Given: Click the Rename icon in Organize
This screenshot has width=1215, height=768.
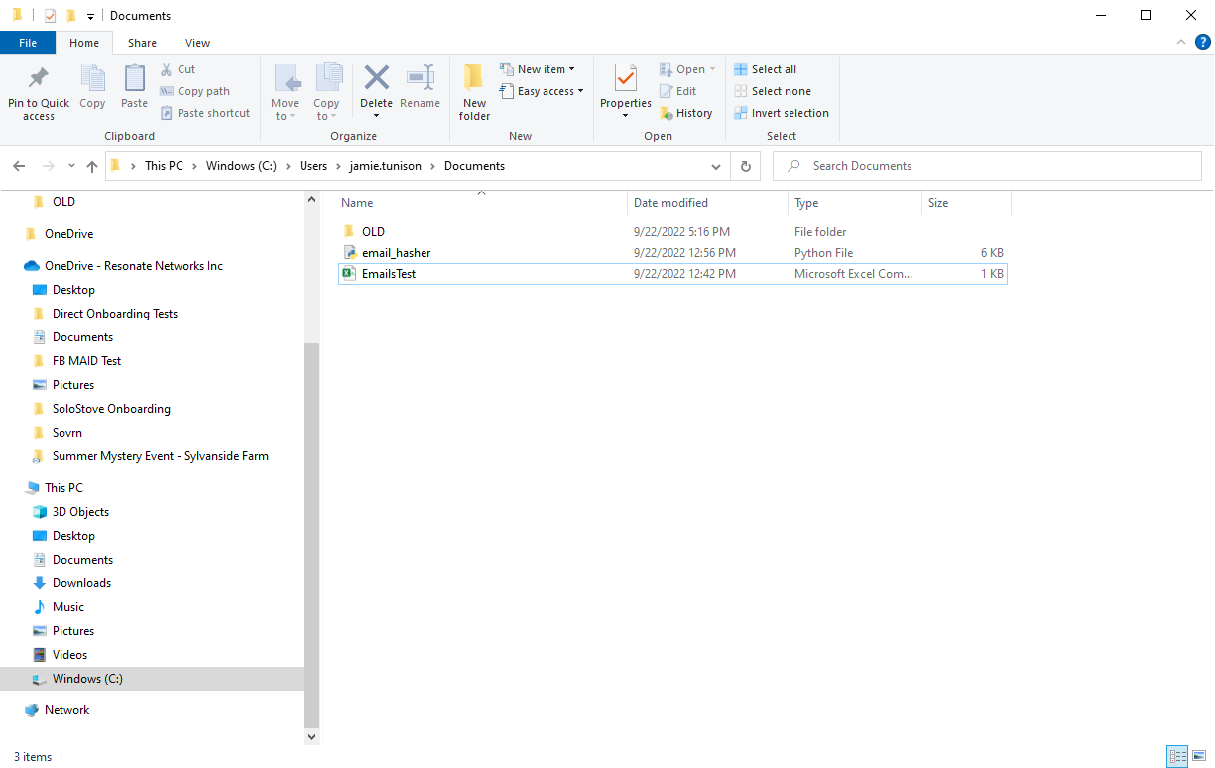Looking at the screenshot, I should 421,78.
